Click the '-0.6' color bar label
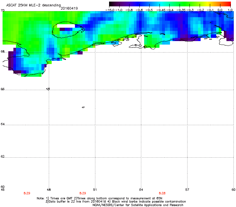This screenshot has height=207, width=236. [x=139, y=10]
